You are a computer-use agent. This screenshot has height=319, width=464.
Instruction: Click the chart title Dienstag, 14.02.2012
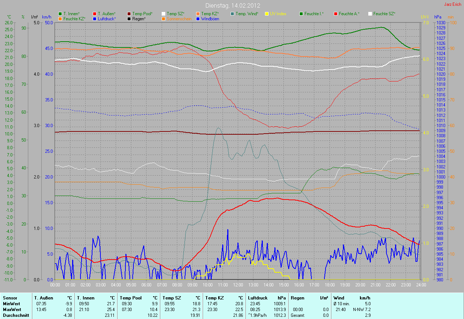(x=232, y=5)
